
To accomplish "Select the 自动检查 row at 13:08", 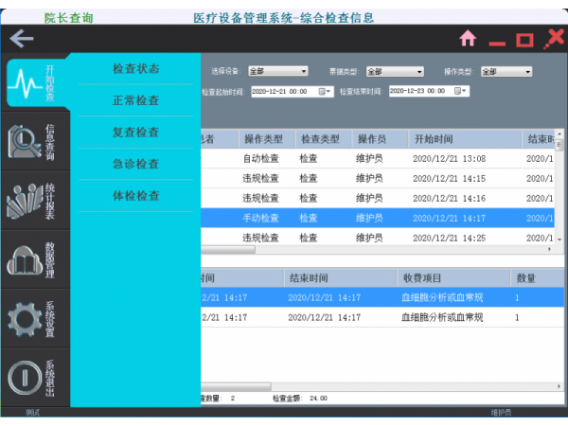I will [379, 159].
